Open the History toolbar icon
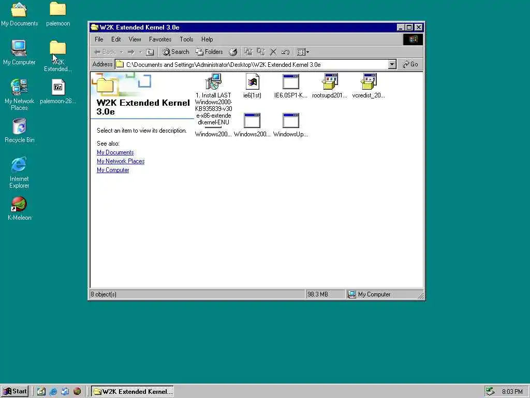 coord(233,52)
